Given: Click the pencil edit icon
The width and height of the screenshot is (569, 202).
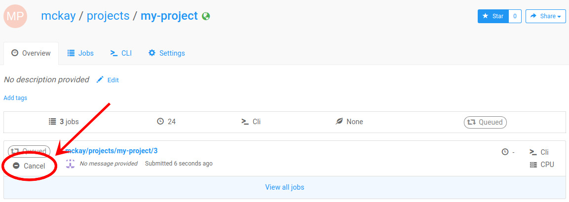Looking at the screenshot, I should pyautogui.click(x=100, y=80).
